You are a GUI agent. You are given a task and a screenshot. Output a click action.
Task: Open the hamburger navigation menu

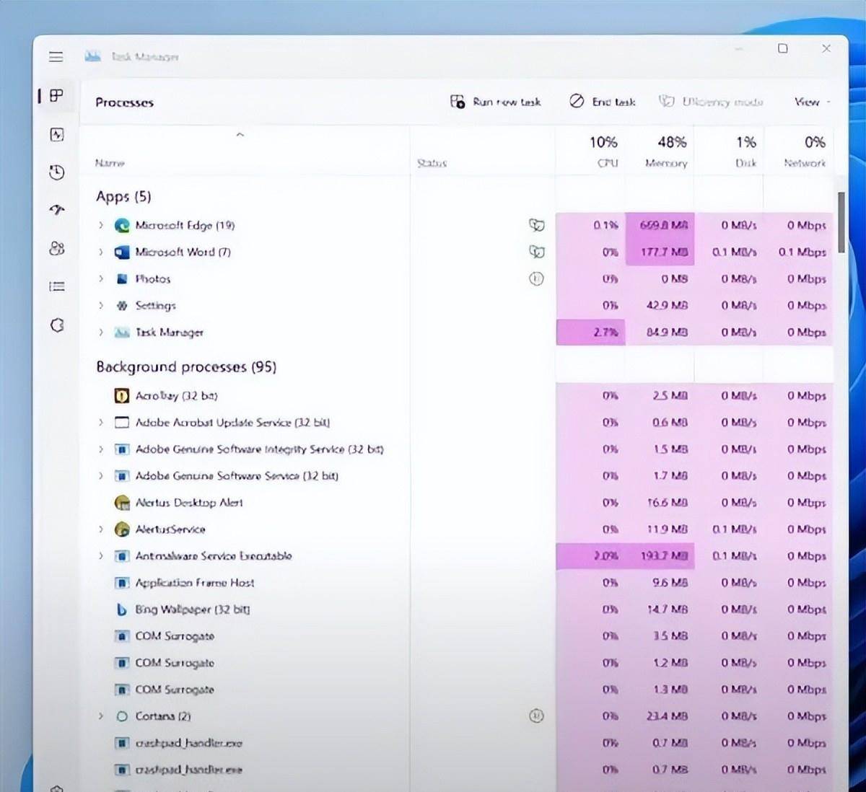(x=56, y=57)
